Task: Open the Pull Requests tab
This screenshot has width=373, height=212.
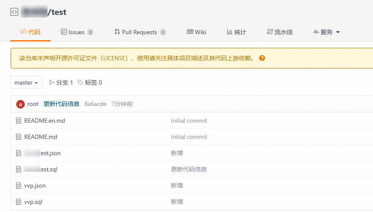Action: (140, 32)
